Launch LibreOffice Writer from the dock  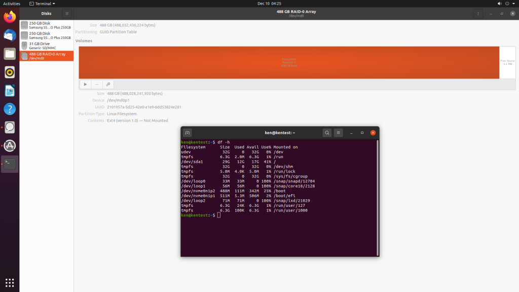tap(10, 91)
